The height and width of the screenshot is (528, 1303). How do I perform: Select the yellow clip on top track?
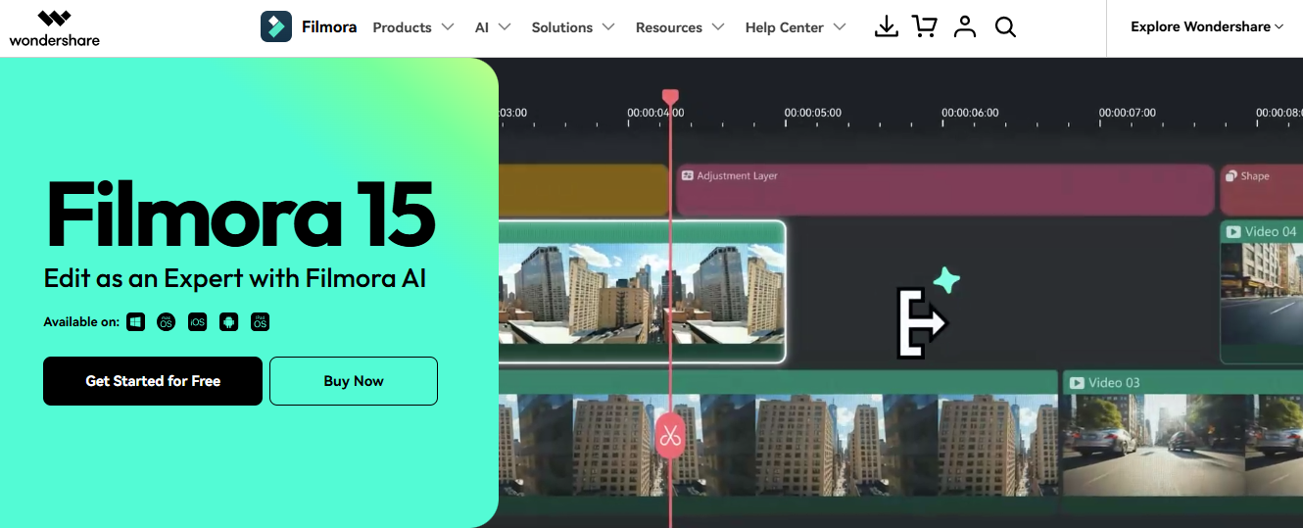pyautogui.click(x=584, y=189)
